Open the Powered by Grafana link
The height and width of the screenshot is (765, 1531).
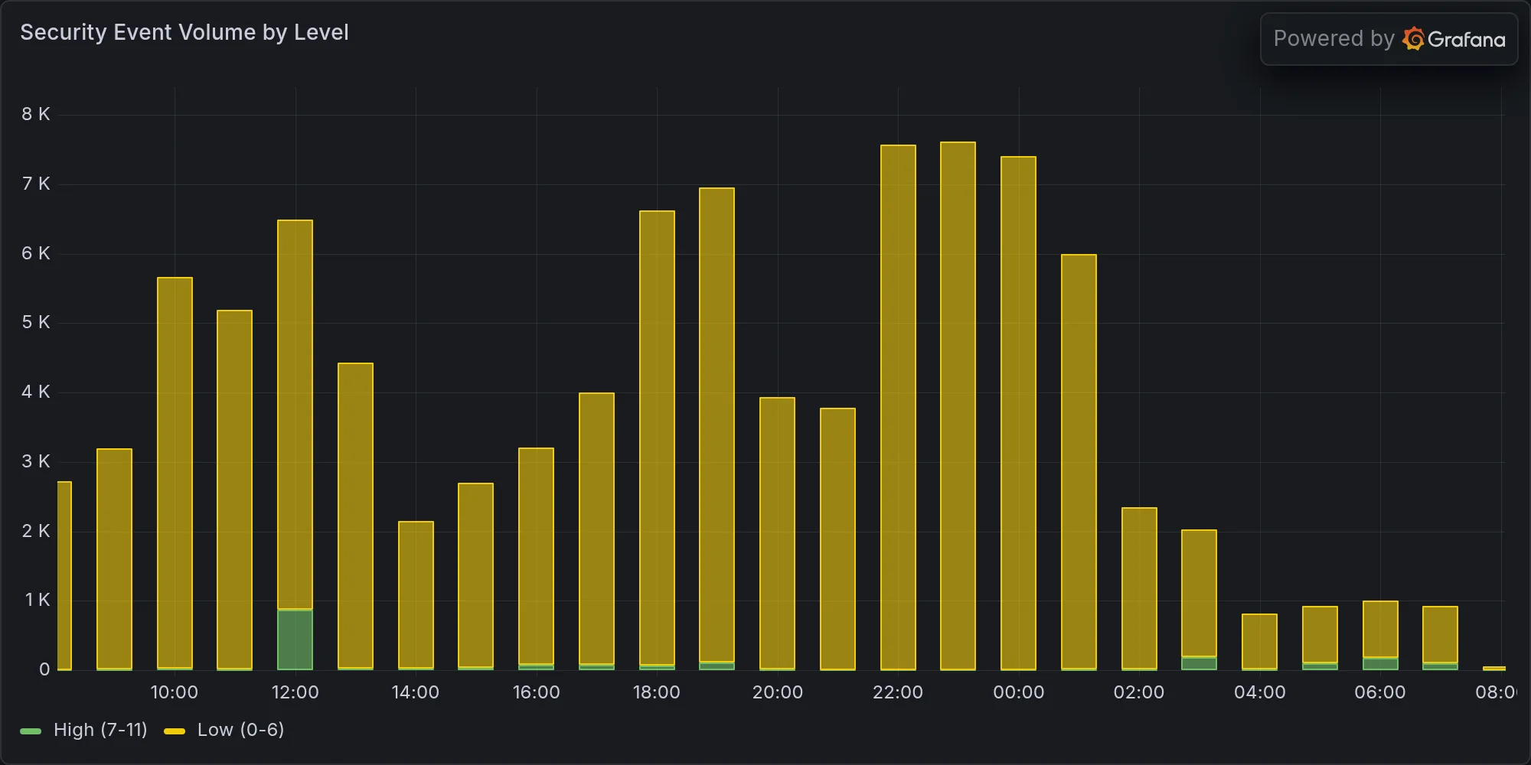(x=1389, y=39)
